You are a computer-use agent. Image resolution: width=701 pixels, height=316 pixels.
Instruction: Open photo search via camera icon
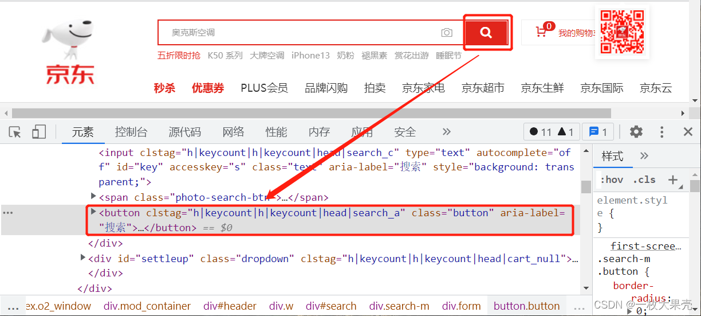click(x=447, y=33)
